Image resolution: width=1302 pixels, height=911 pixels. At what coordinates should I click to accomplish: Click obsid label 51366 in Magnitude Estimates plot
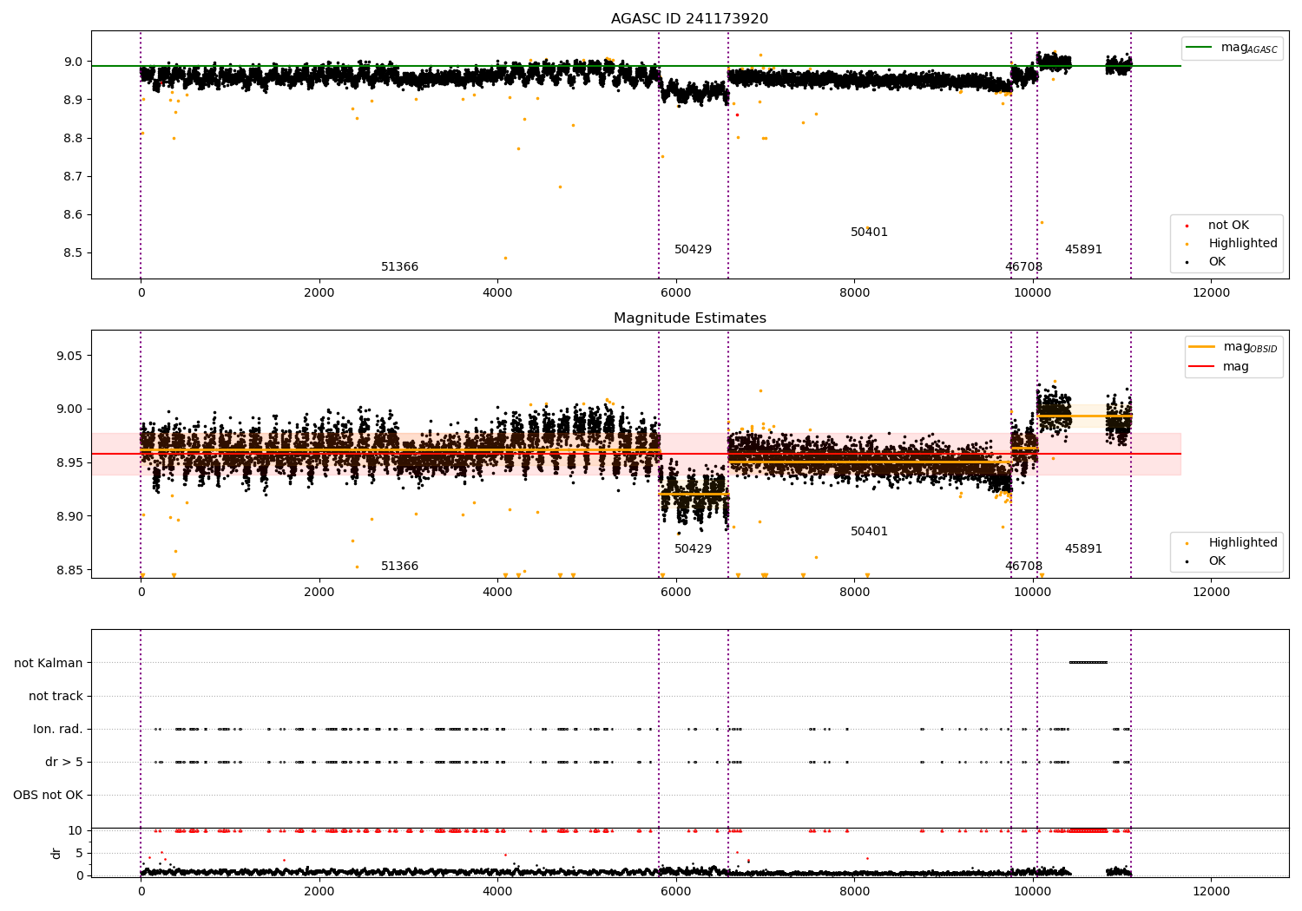point(399,567)
